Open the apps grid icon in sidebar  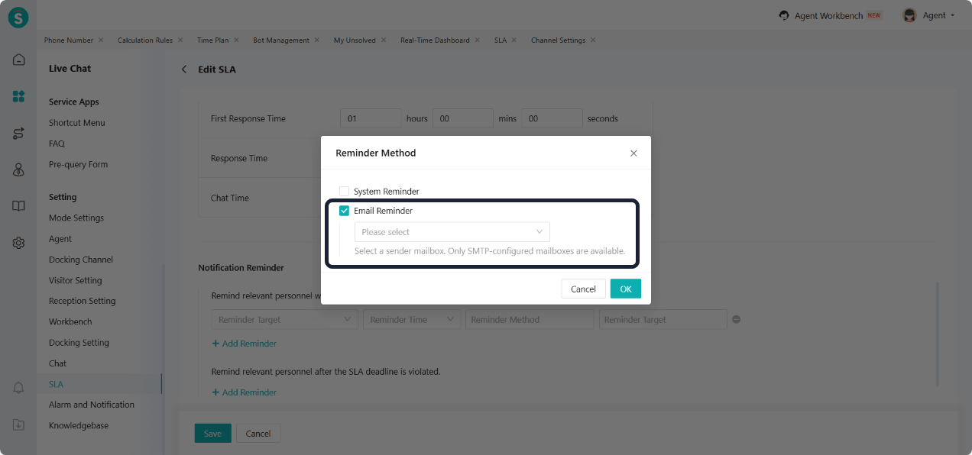coord(19,96)
